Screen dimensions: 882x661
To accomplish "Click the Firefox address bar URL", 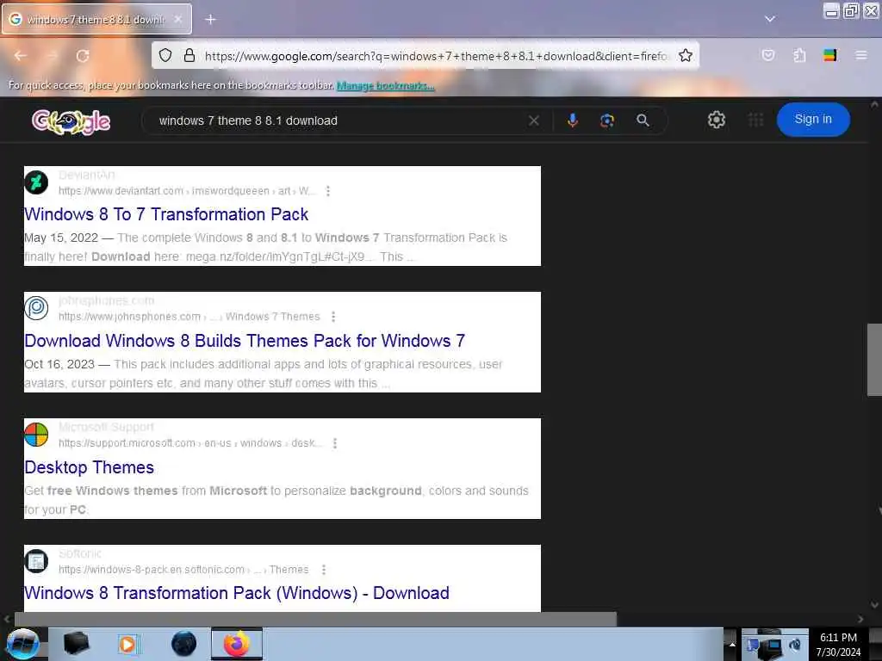I will click(x=435, y=56).
